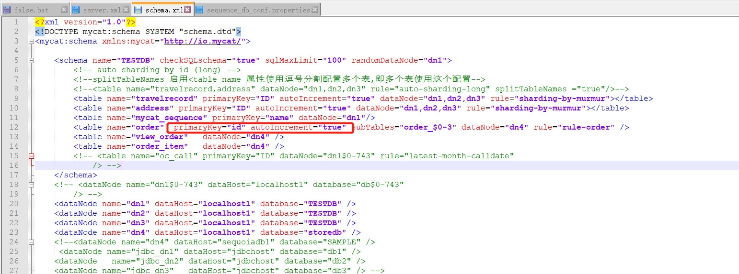Viewport: 739px width, 274px height.
Task: Click the primaryKey="name" attribute
Action: pyautogui.click(x=253, y=118)
